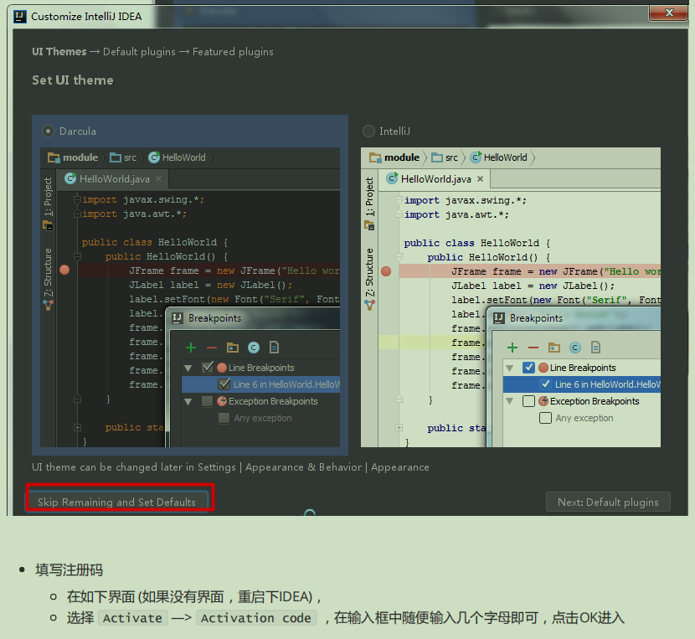Click the 'Default plugins' step in the wizard breadcrumb
695x639 pixels.
pyautogui.click(x=139, y=52)
